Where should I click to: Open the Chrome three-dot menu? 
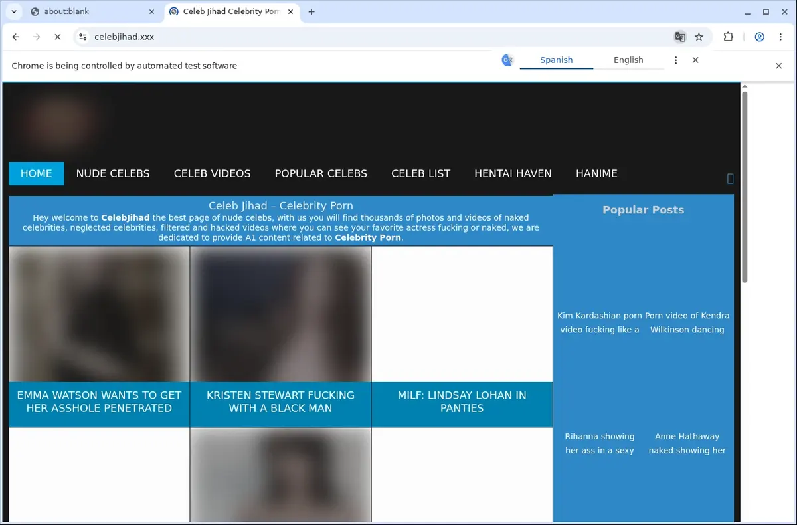pos(780,37)
